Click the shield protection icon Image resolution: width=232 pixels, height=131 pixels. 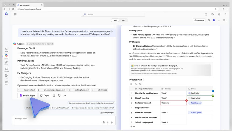pos(209,20)
